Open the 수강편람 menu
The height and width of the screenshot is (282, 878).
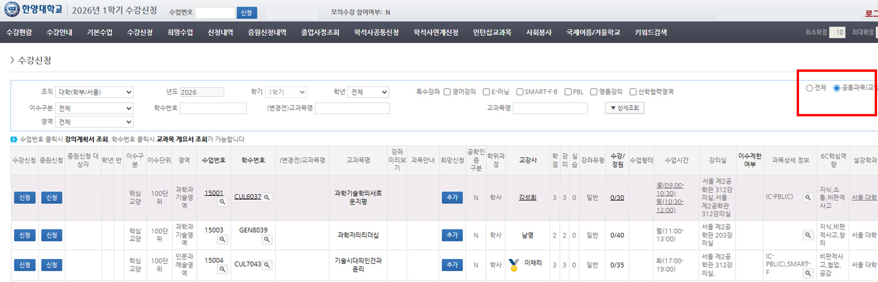(19, 32)
